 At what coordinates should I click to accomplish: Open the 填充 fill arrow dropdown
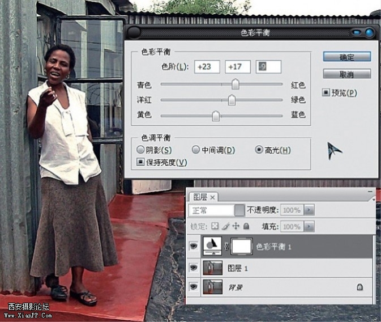tap(309, 226)
